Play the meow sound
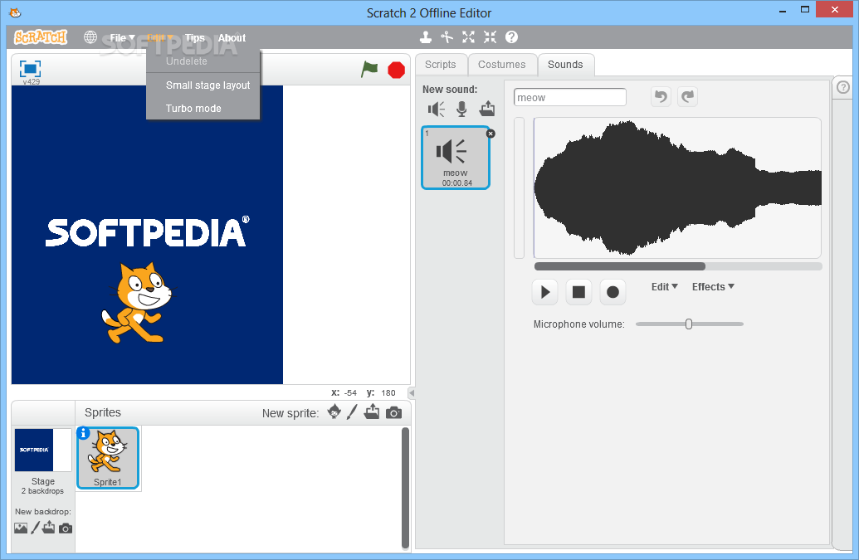859x560 pixels. [x=545, y=292]
